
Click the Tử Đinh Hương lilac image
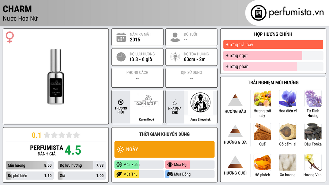click(313, 98)
